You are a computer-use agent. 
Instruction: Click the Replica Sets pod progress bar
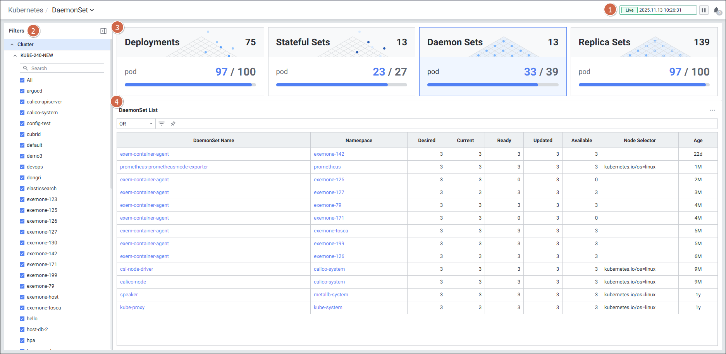[643, 85]
